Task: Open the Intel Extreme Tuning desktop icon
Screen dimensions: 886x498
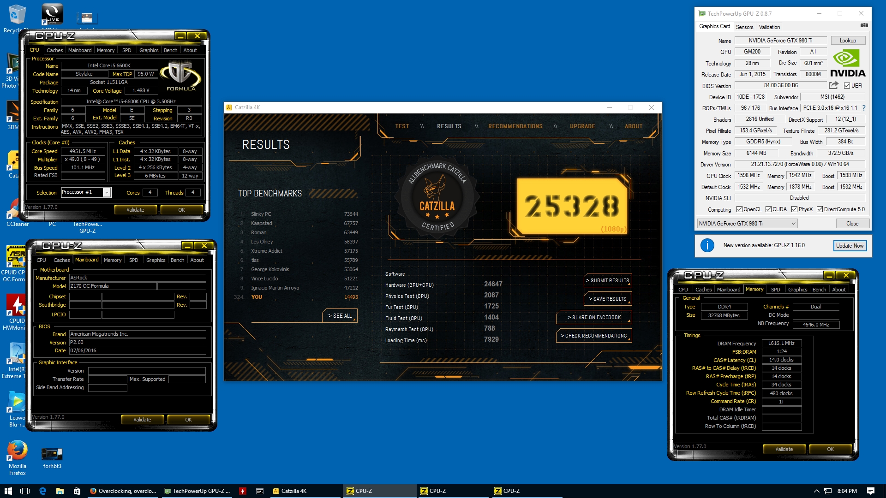Action: coord(15,361)
